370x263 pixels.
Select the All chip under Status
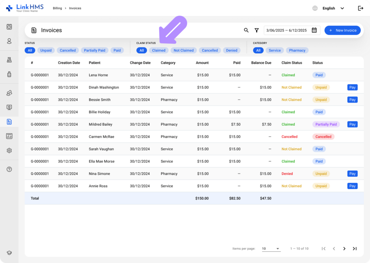(30, 50)
